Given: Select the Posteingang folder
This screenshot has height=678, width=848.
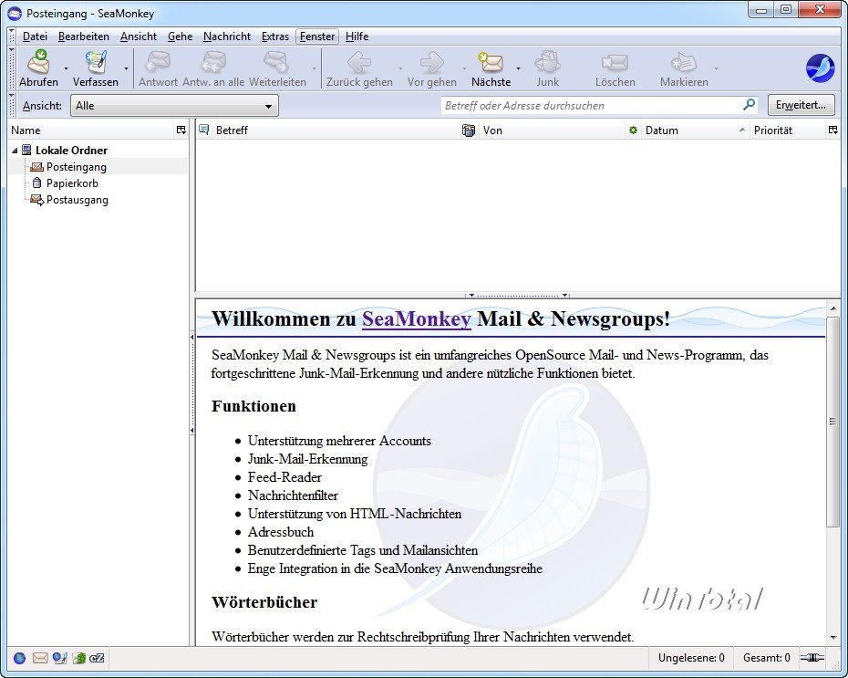Looking at the screenshot, I should tap(77, 167).
